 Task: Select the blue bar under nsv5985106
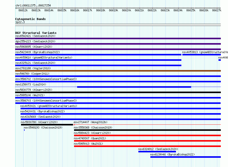tap(118, 98)
